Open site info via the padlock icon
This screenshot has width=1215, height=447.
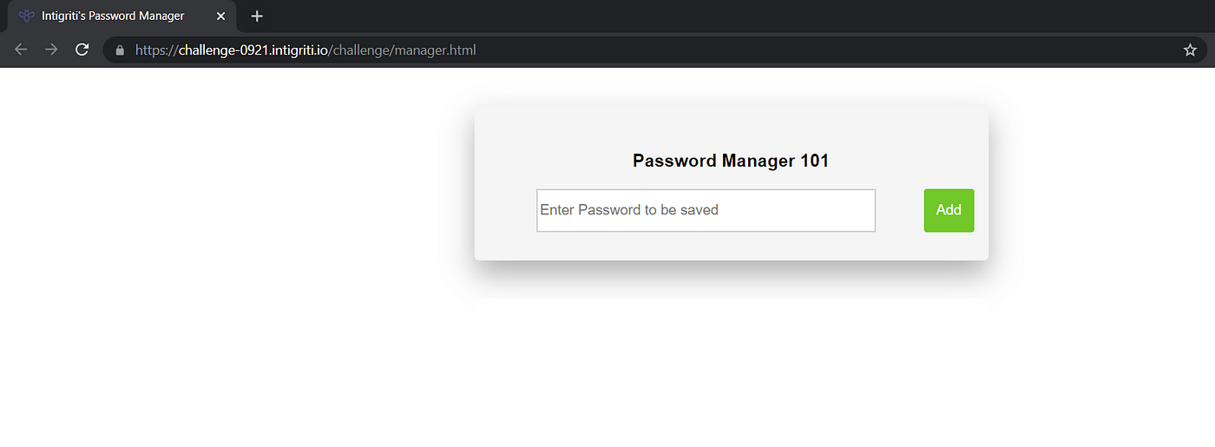coord(120,50)
